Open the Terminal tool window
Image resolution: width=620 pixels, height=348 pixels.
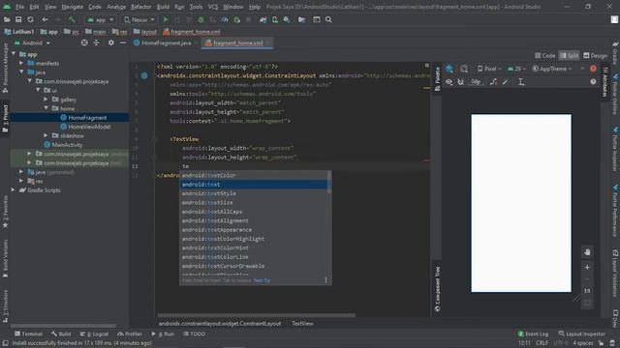point(28,334)
